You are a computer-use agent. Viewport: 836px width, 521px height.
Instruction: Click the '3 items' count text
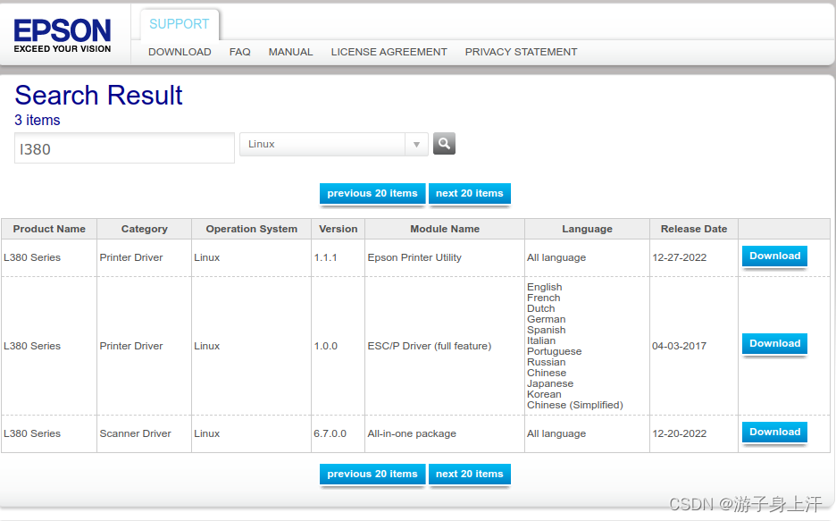(x=38, y=121)
